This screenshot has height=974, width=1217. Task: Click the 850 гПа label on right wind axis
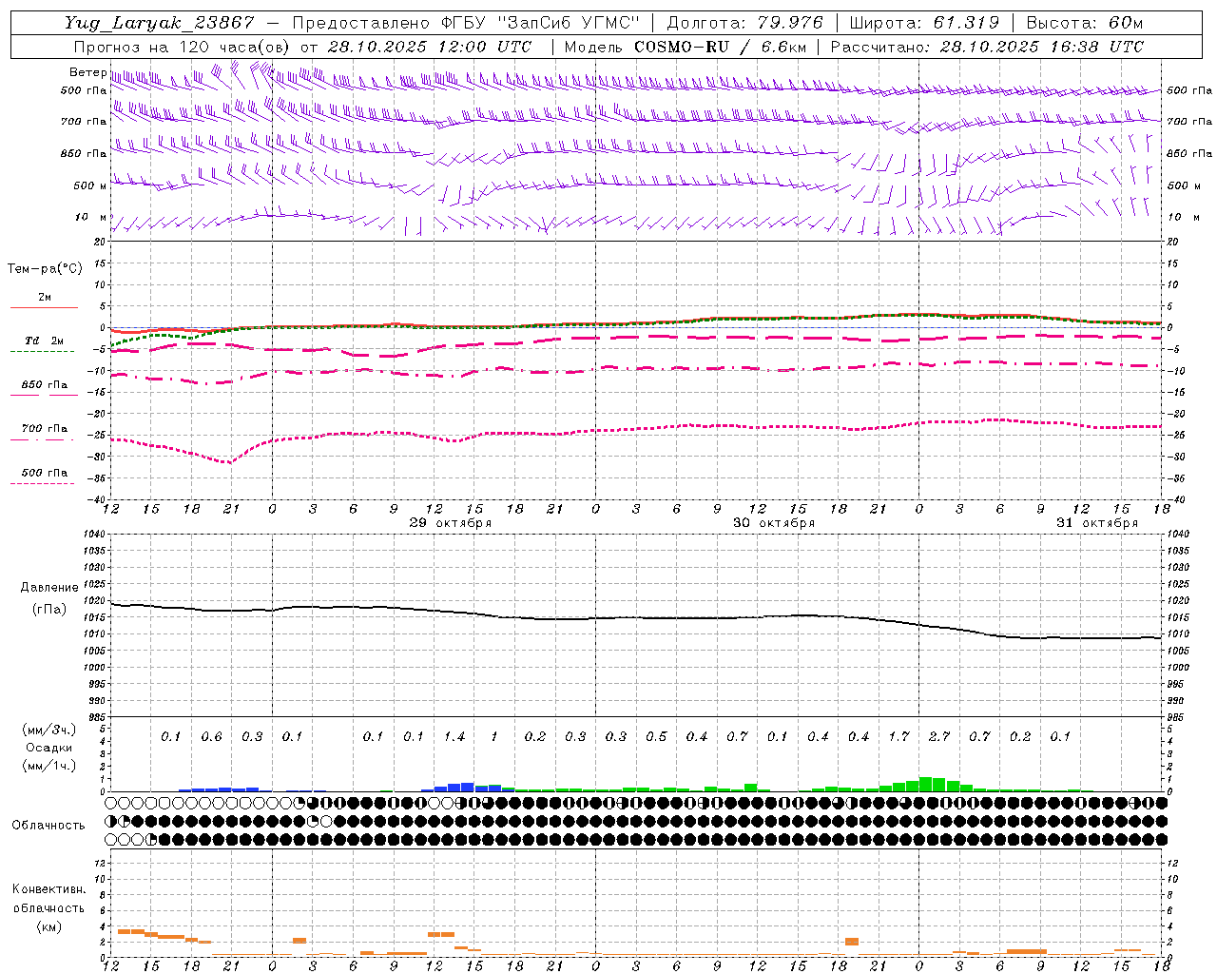(x=1189, y=153)
